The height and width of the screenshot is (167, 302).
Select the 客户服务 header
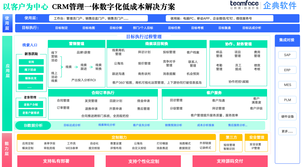coord(214,93)
